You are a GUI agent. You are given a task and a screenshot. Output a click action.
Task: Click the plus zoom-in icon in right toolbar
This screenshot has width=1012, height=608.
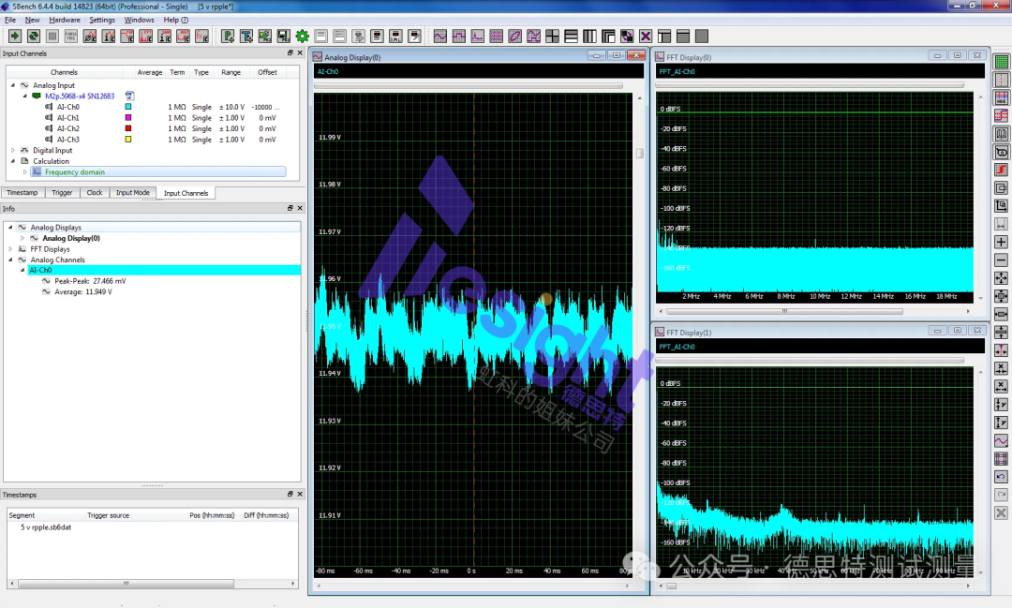pos(1001,242)
